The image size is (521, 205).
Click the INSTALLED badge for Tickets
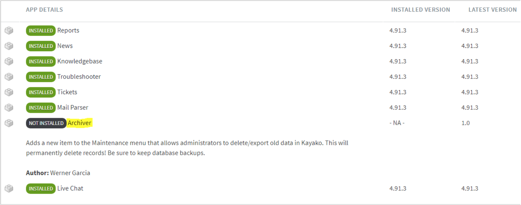[41, 92]
